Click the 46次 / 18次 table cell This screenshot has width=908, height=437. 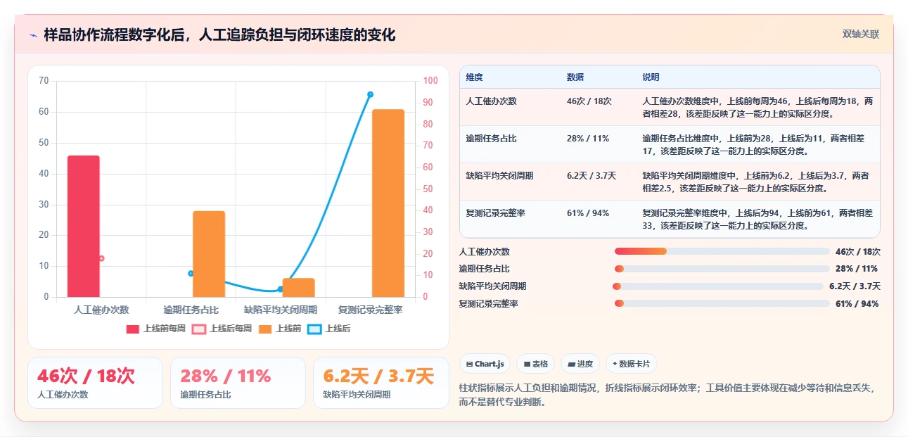tap(589, 101)
